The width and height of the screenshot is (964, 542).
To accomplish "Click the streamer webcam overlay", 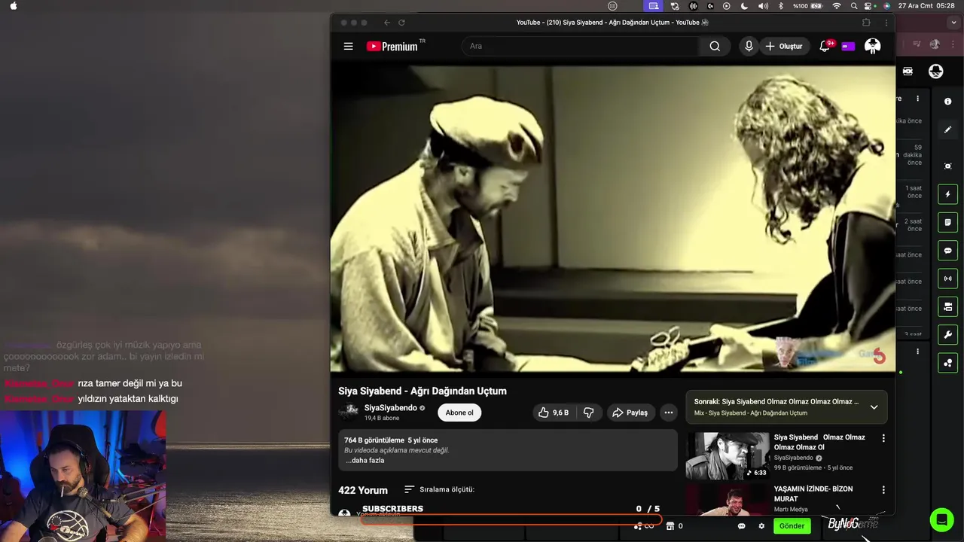I will click(83, 476).
